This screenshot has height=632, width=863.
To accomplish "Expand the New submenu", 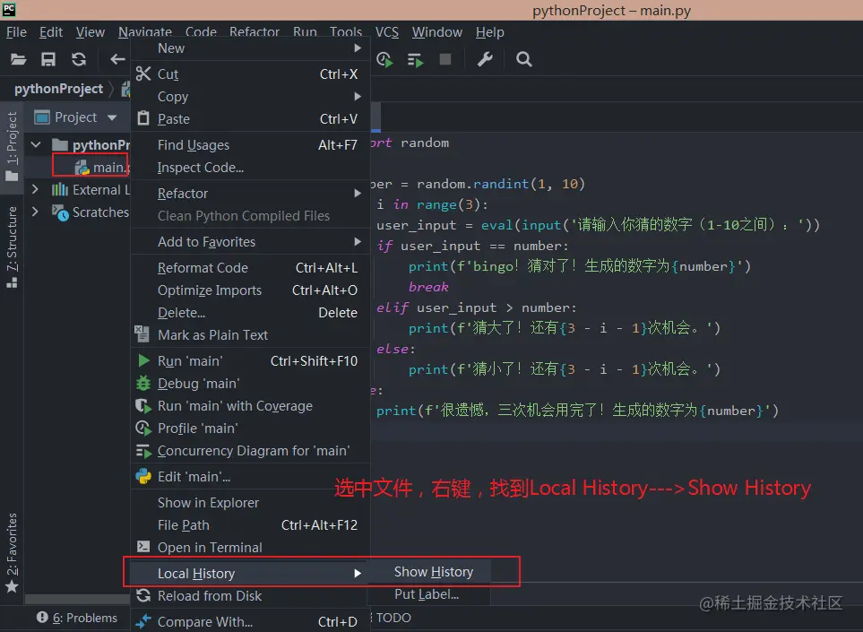I will click(250, 48).
